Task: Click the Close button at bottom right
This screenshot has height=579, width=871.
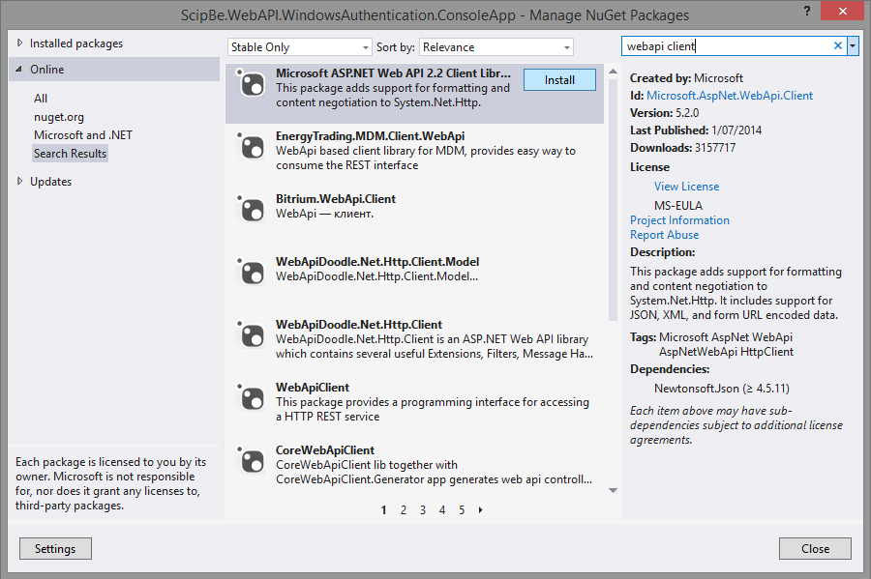Action: click(x=815, y=548)
